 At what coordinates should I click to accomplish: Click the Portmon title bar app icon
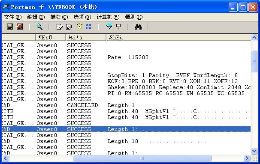(x=6, y=7)
